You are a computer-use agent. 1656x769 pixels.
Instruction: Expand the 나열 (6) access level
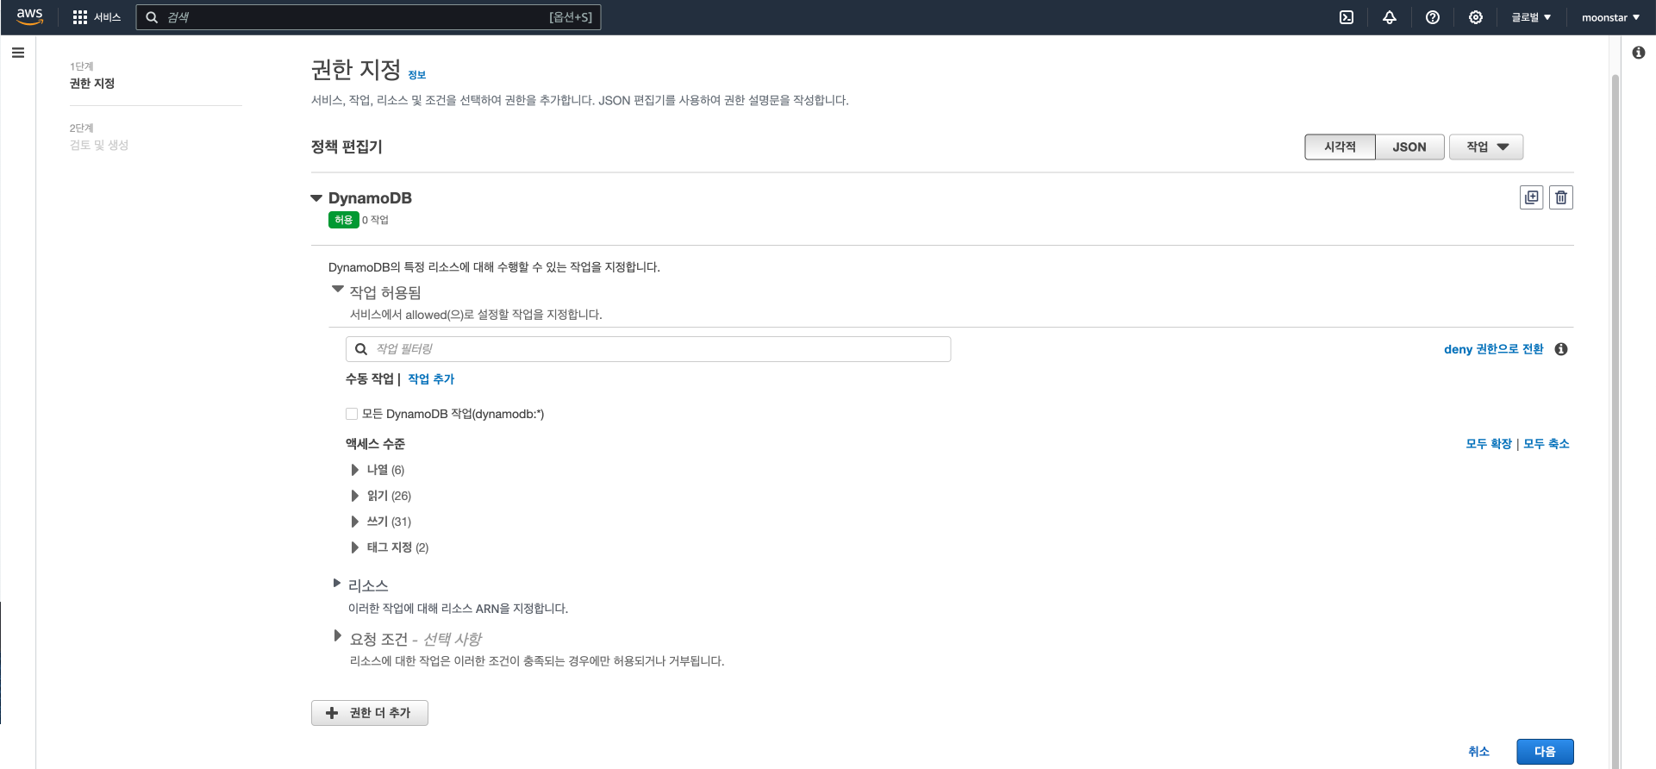pyautogui.click(x=354, y=470)
